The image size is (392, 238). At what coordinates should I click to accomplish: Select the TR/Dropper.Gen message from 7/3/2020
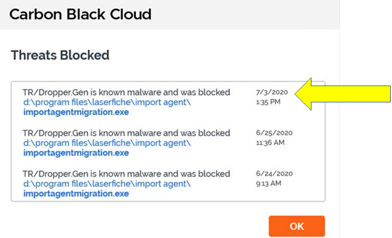pyautogui.click(x=126, y=92)
